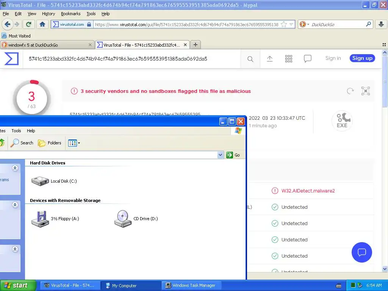Switch to VirusTotal taskbar button
The height and width of the screenshot is (291, 388).
click(x=70, y=286)
